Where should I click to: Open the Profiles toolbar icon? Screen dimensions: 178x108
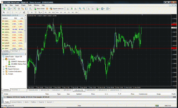pos(9,9)
